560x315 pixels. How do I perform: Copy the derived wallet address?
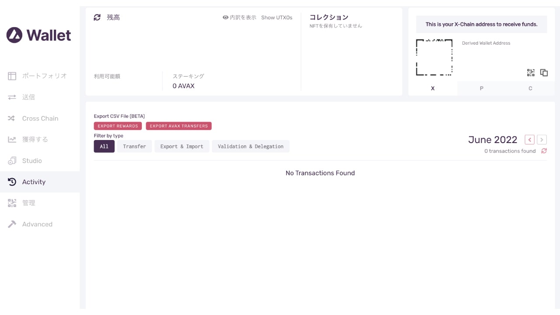(x=544, y=73)
